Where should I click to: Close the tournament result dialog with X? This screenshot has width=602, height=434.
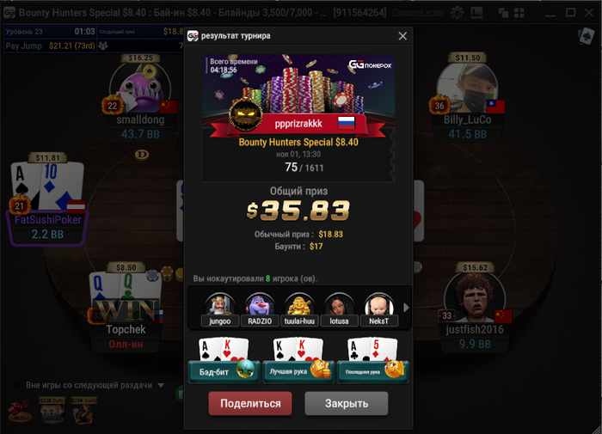pyautogui.click(x=402, y=36)
